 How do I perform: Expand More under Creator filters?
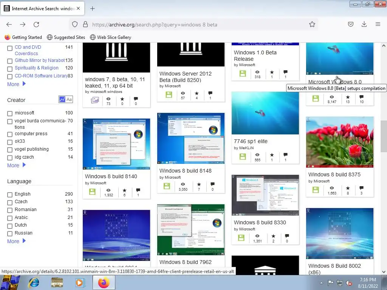point(16,165)
